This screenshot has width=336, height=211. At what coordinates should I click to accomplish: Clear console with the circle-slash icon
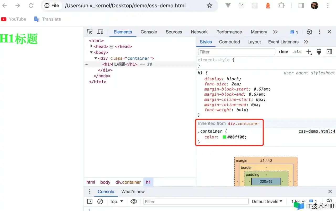pyautogui.click(x=100, y=202)
